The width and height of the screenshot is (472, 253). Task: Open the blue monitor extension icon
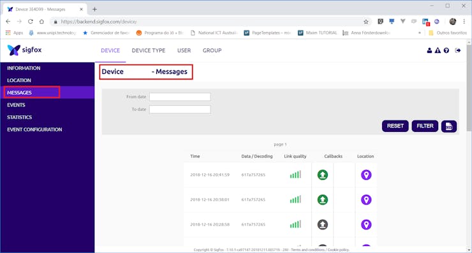[392, 22]
